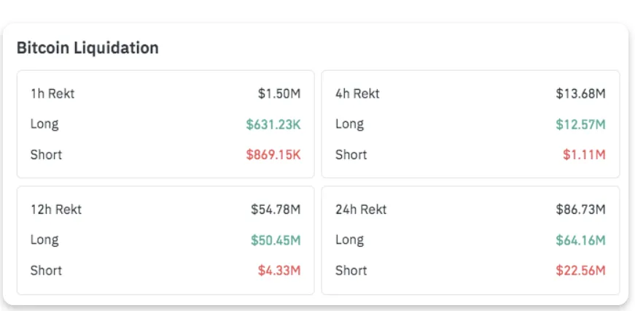
Task: Click the 4h short value $1.11M
Action: (584, 155)
